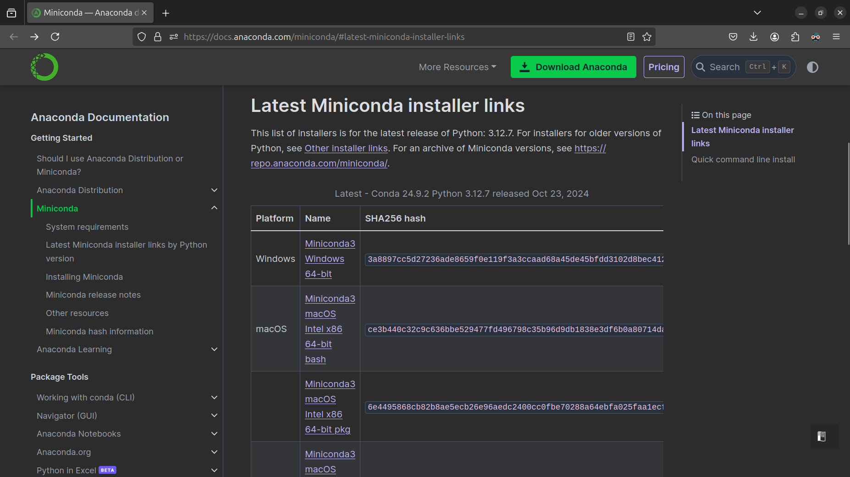Open Installing Miniconda page

tap(84, 277)
